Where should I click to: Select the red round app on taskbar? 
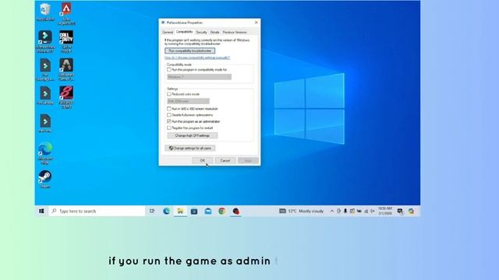coord(235,211)
